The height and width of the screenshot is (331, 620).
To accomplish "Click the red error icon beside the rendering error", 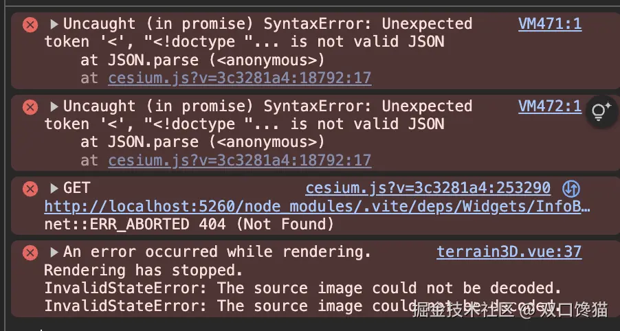I will pos(30,253).
